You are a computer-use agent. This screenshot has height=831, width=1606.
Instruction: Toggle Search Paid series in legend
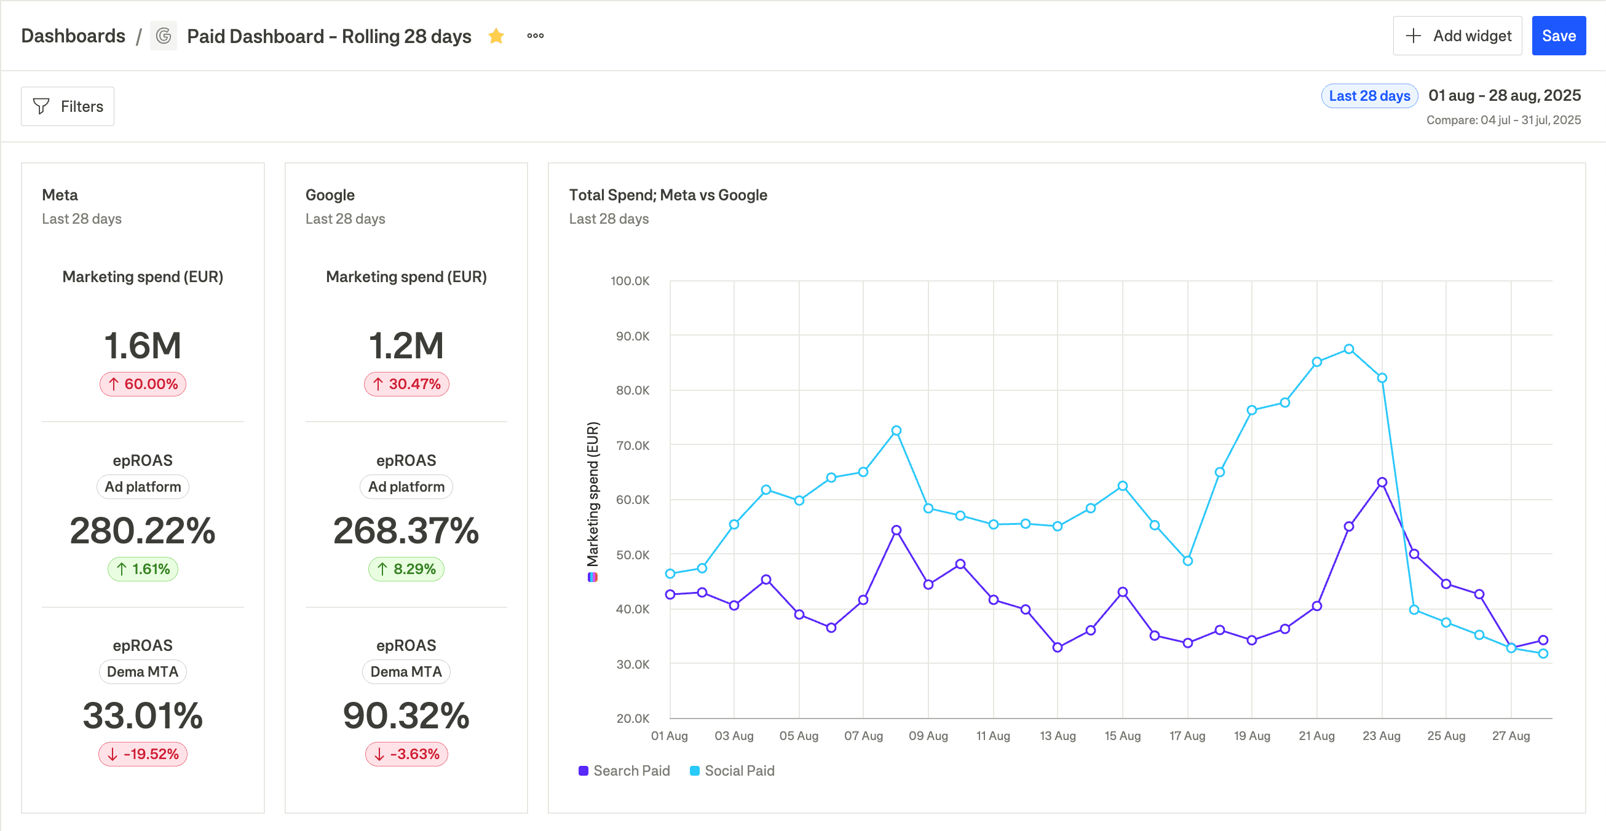[631, 771]
